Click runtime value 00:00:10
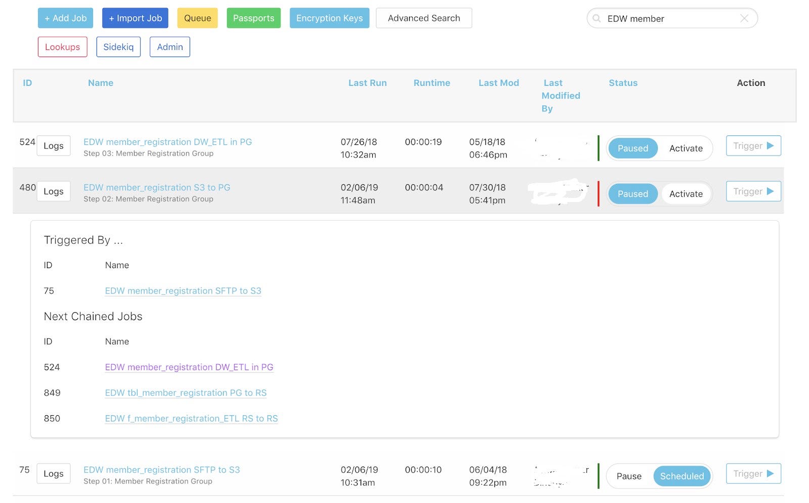The image size is (809, 503). (x=423, y=470)
